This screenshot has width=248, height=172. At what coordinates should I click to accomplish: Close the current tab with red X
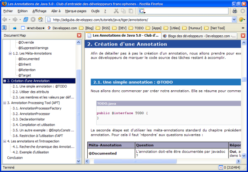(244, 36)
